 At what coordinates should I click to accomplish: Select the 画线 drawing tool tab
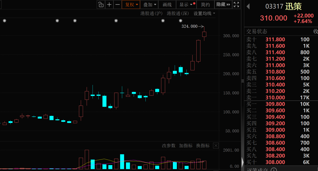167,4
